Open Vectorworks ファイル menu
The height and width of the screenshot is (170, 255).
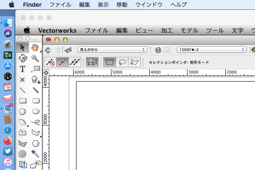point(96,31)
